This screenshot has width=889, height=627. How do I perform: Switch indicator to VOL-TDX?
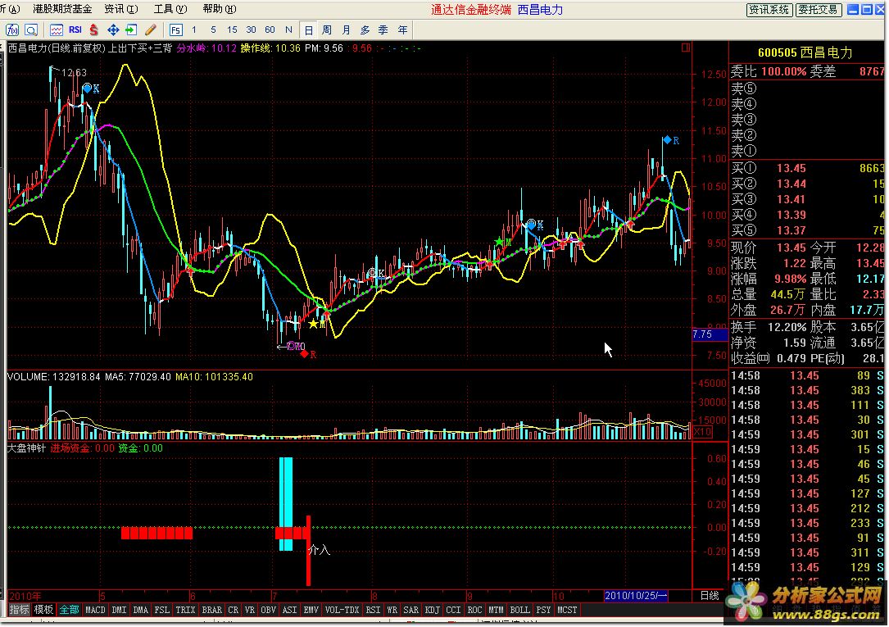click(342, 610)
